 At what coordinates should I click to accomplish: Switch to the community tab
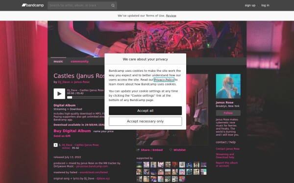coord(79,61)
